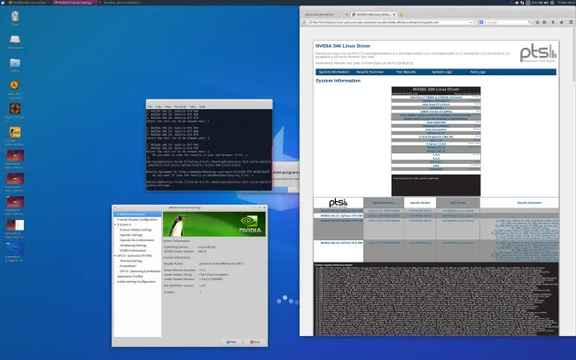Select Application Profiles in the NVIDIA tree
Viewport: 576px width, 360px height.
[x=130, y=276]
